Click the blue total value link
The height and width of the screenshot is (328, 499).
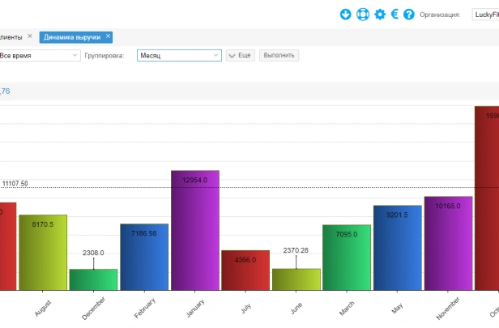(5, 92)
